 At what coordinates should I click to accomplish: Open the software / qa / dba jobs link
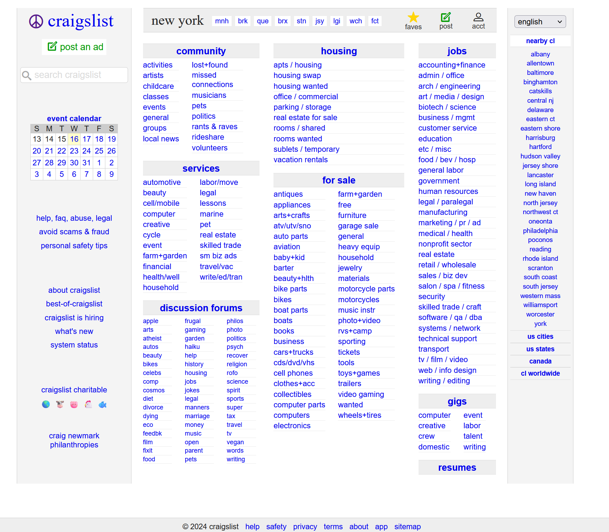(x=450, y=317)
